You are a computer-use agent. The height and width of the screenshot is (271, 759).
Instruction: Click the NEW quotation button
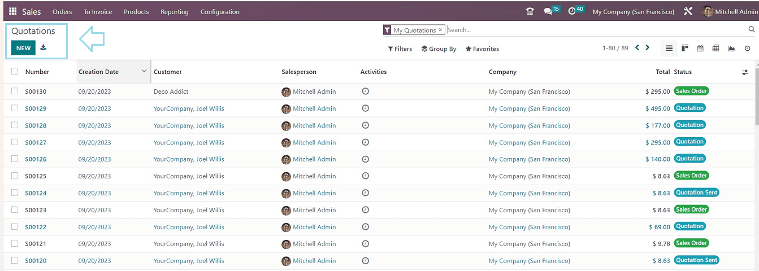[23, 48]
